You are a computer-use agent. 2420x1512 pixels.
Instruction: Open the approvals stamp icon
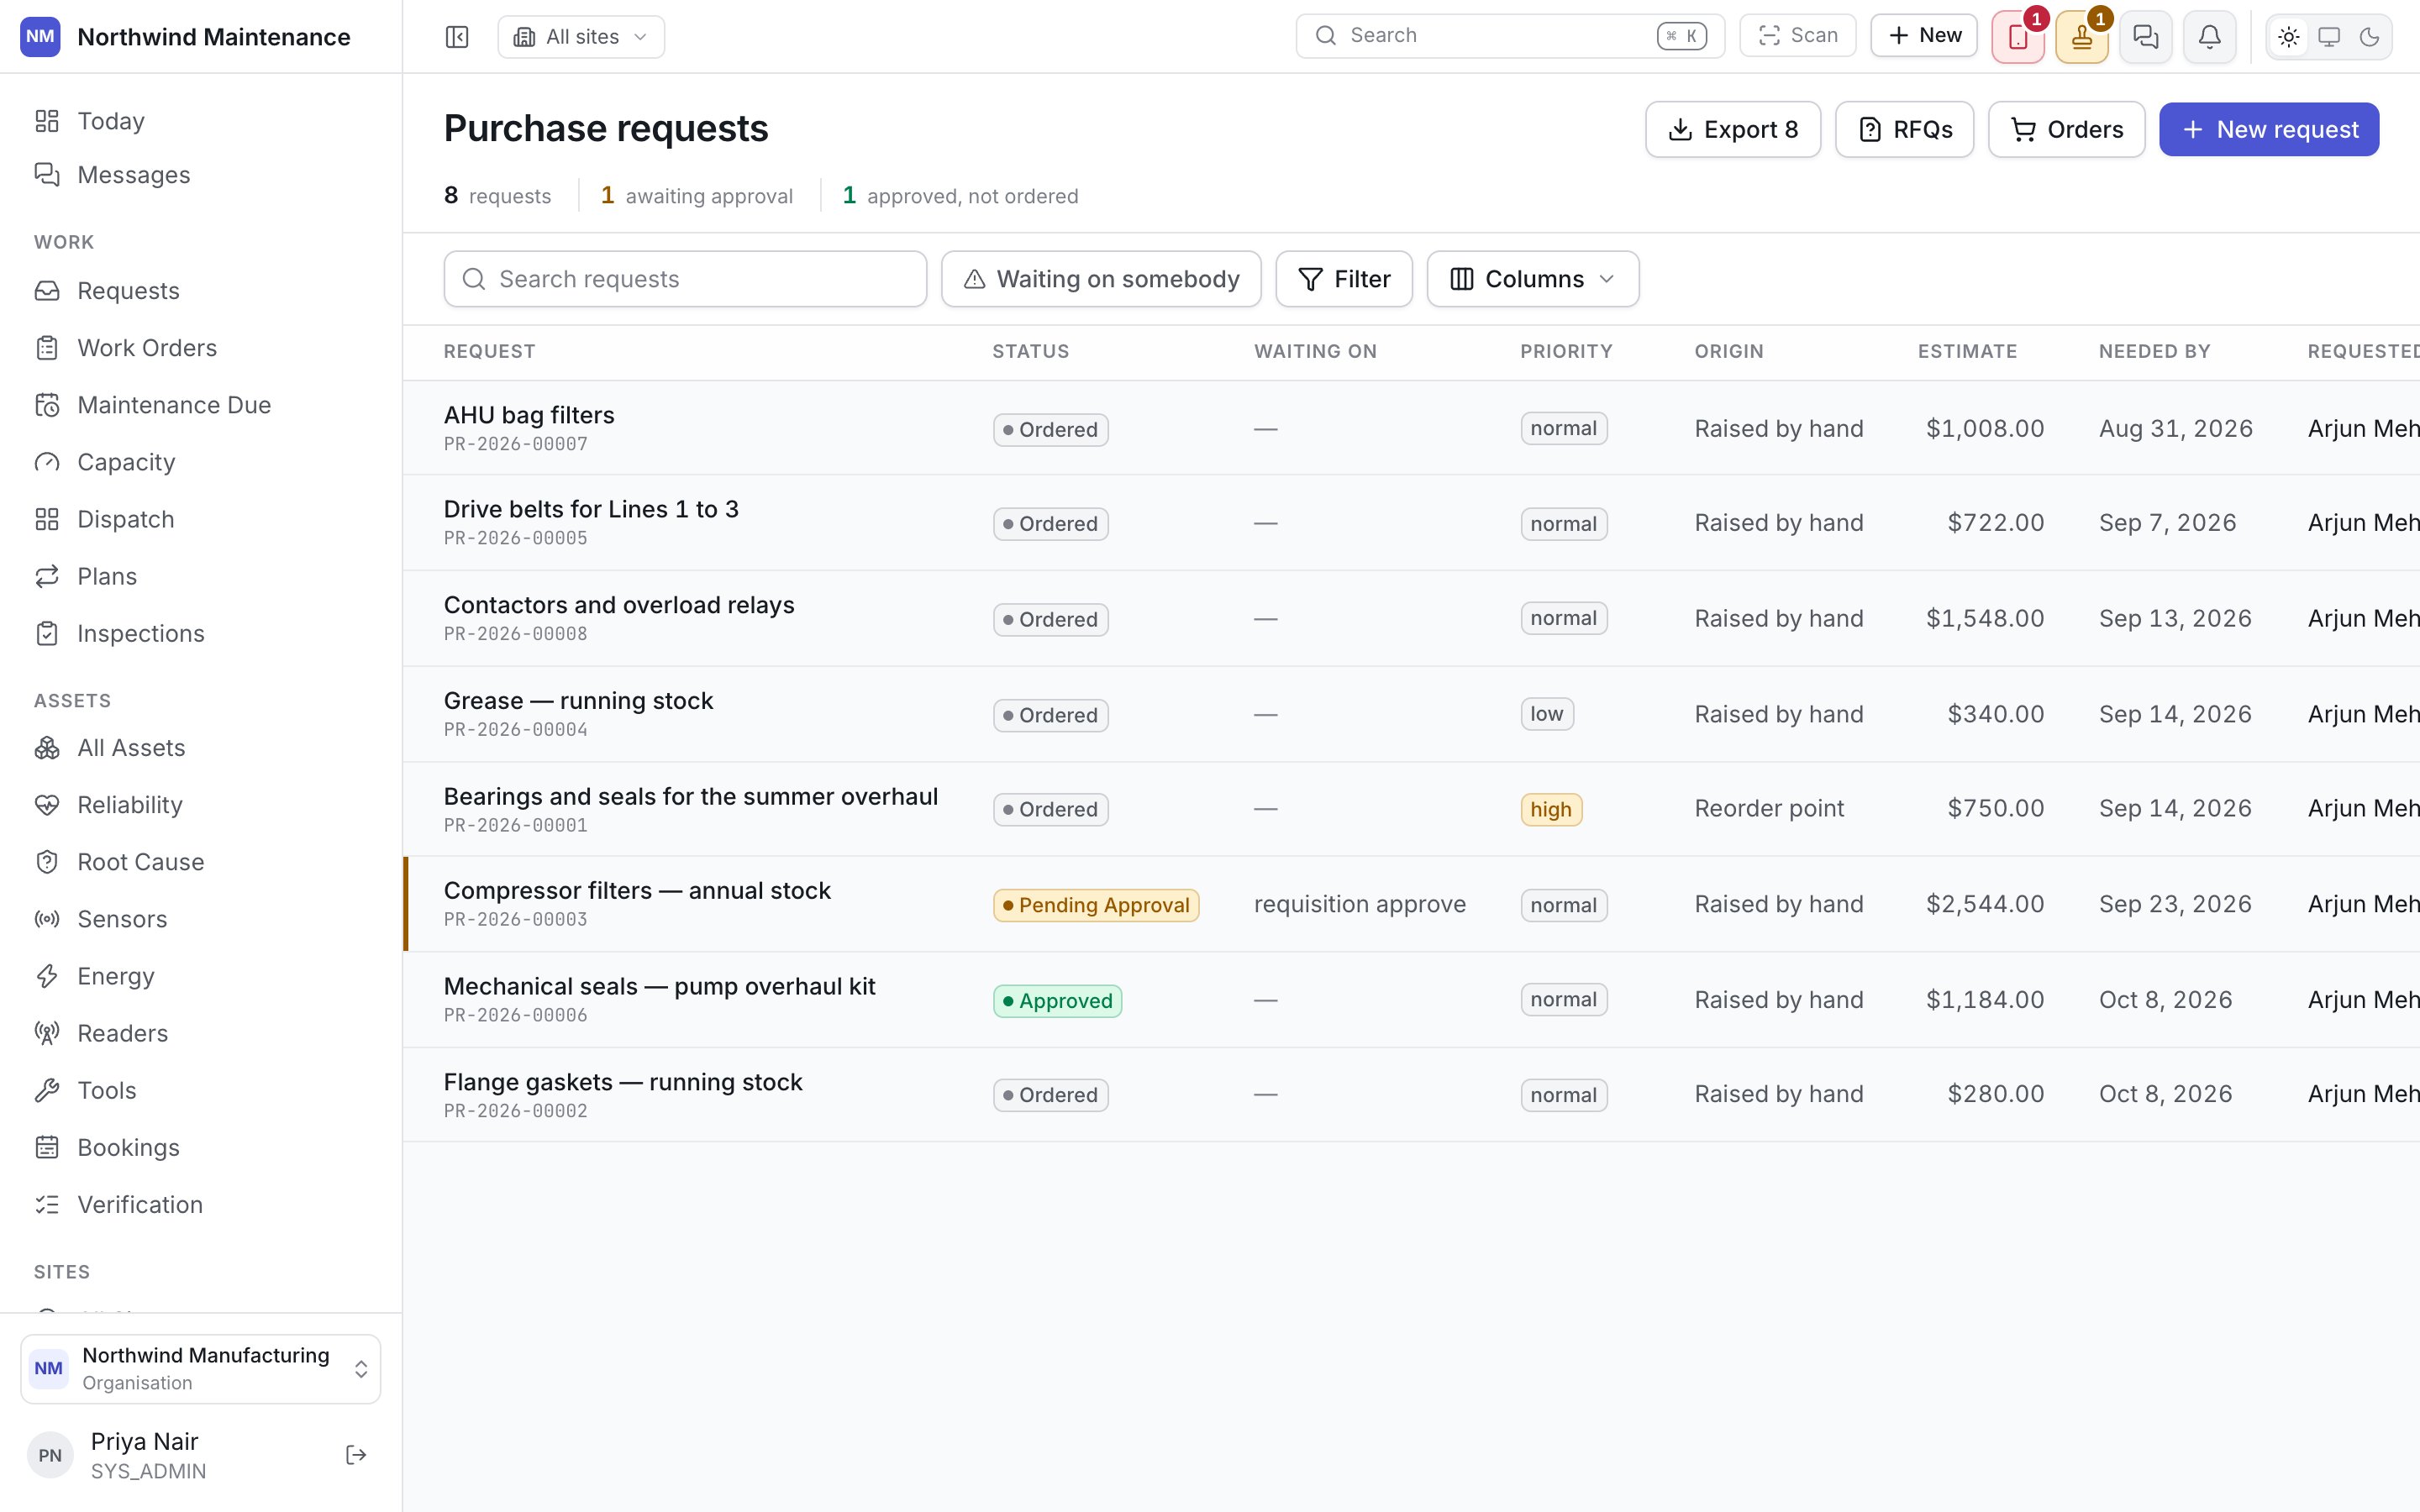(x=2081, y=37)
